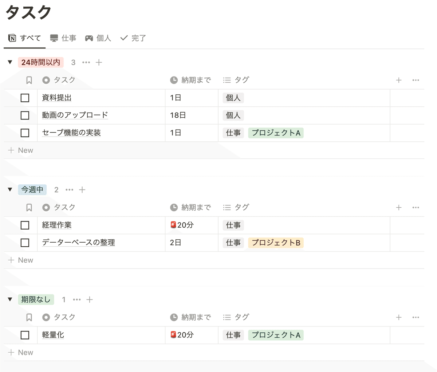
Task: Collapse the 24時間以内 group triangle
Action: pos(10,62)
